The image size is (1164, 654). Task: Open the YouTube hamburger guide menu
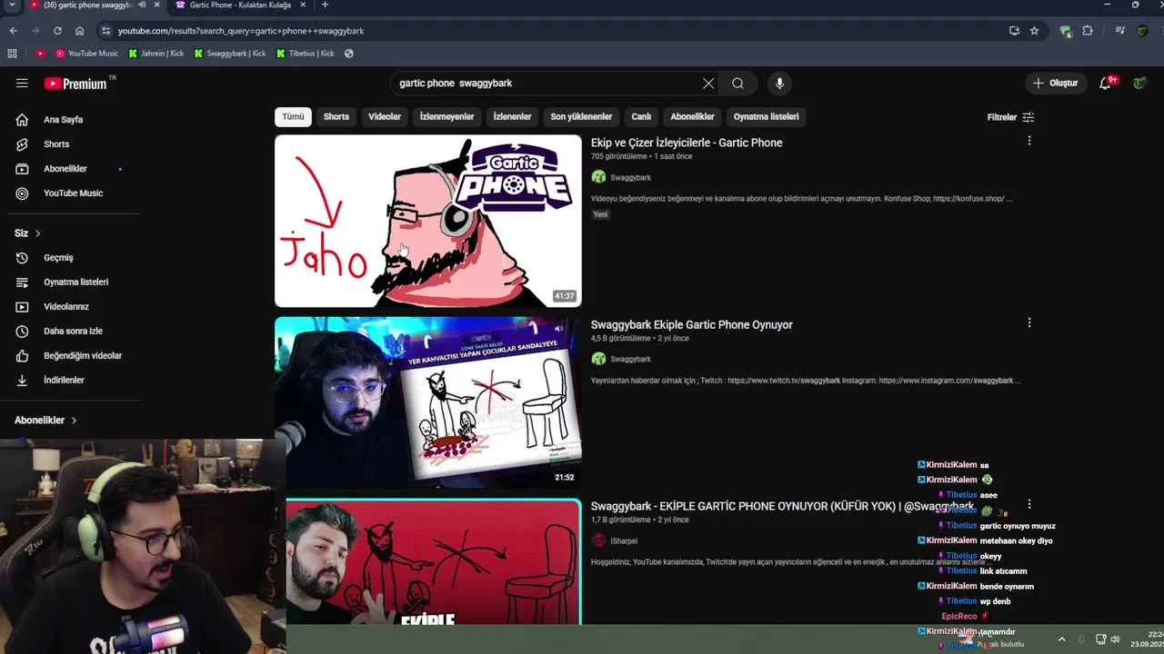[x=22, y=83]
